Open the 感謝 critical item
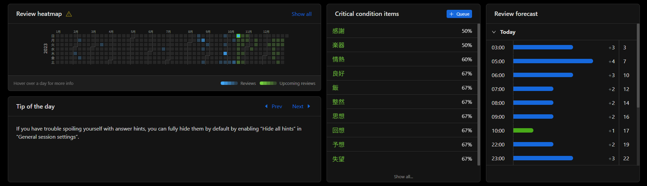Viewport: 647px width, 186px height. 338,31
